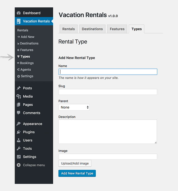The height and width of the screenshot is (191, 178).
Task: Click the Posts pushpin icon
Action: [x=19, y=88]
